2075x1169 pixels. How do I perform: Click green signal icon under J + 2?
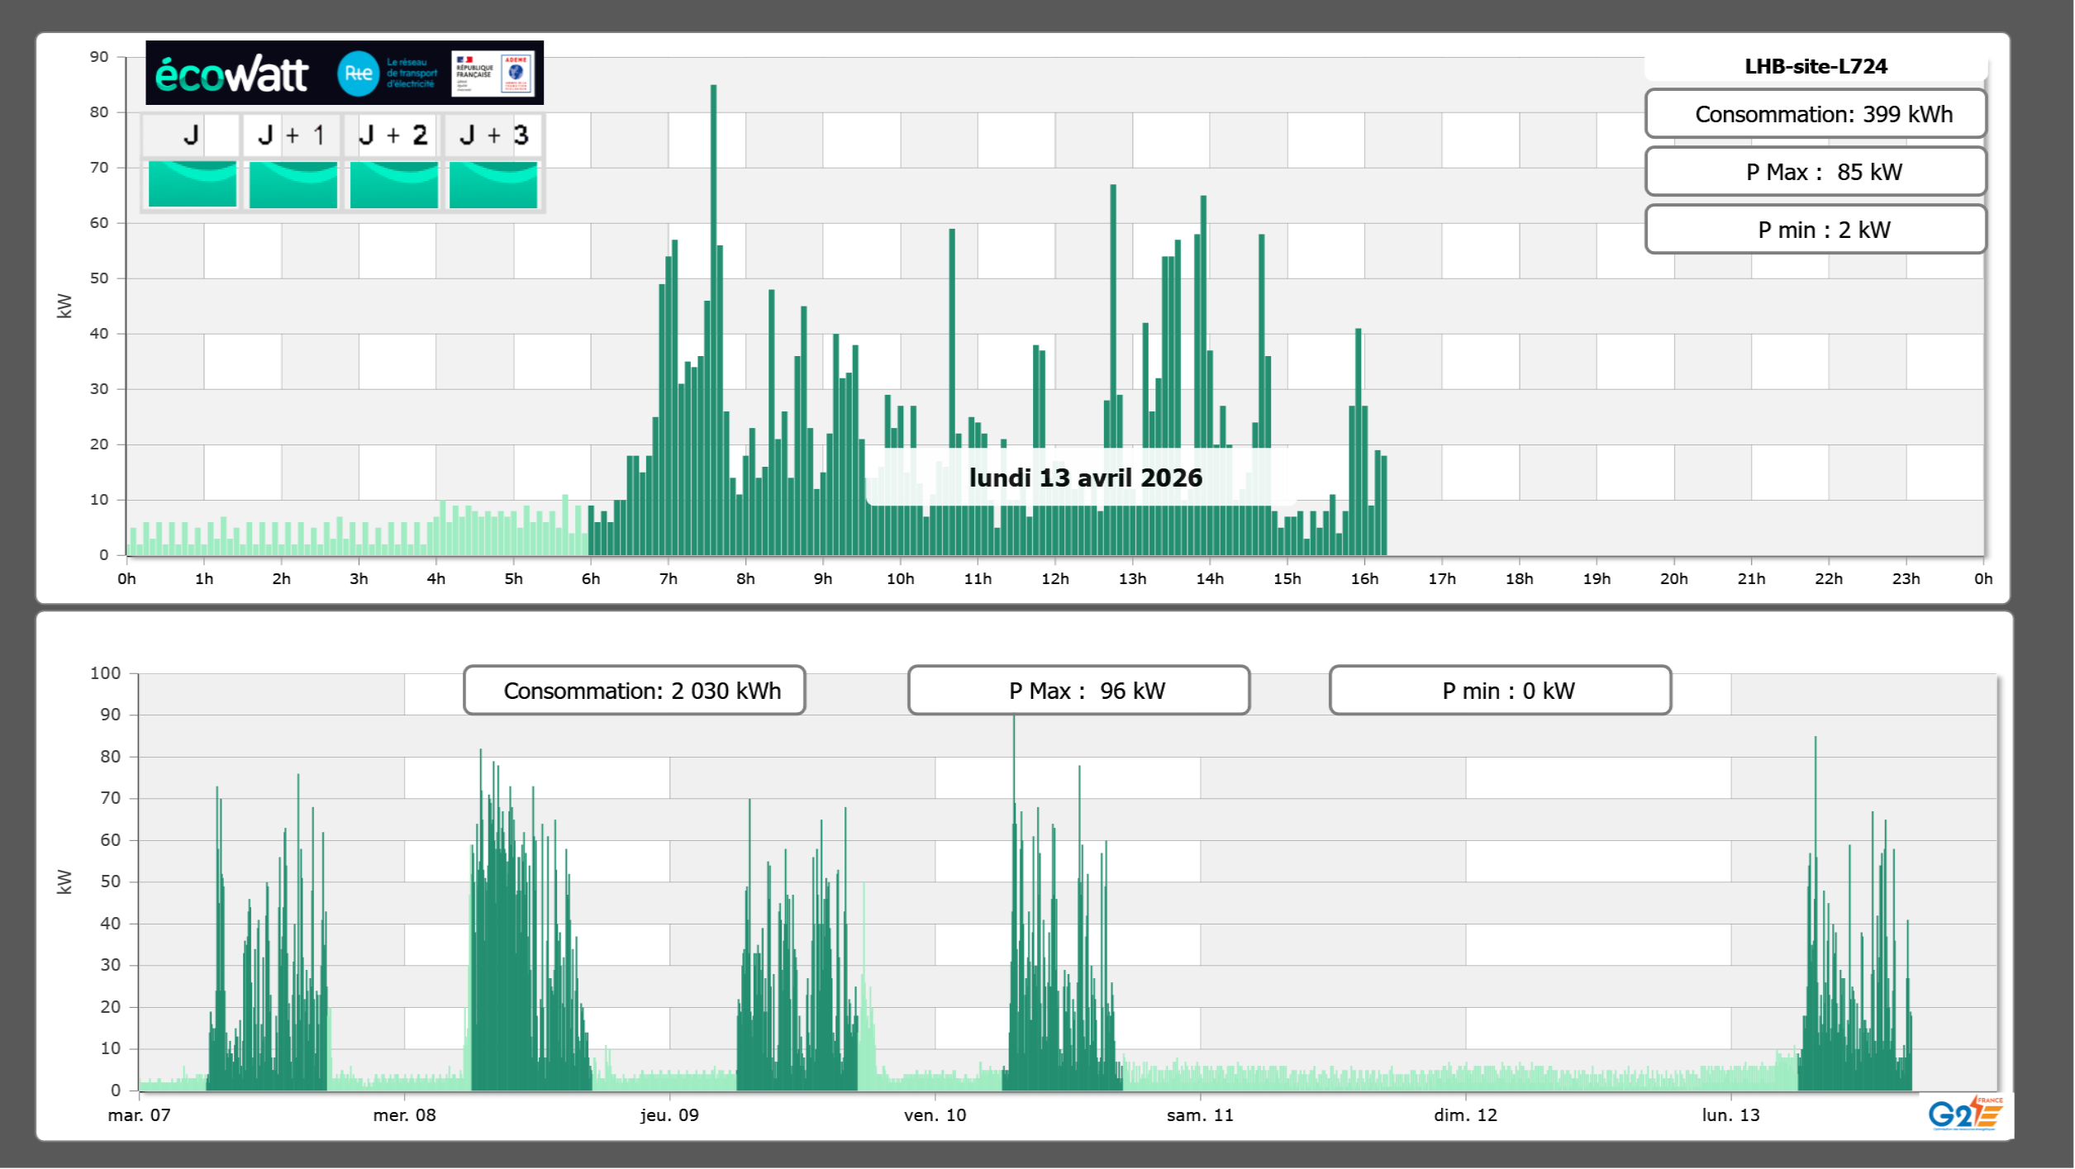click(x=393, y=183)
